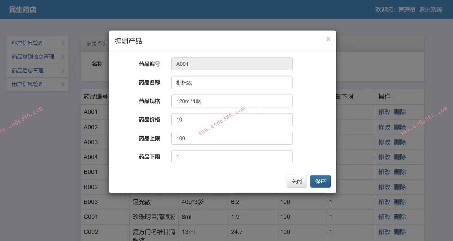Select the 药品名称 input containing 枇杷露
This screenshot has width=453, height=241.
coord(231,82)
